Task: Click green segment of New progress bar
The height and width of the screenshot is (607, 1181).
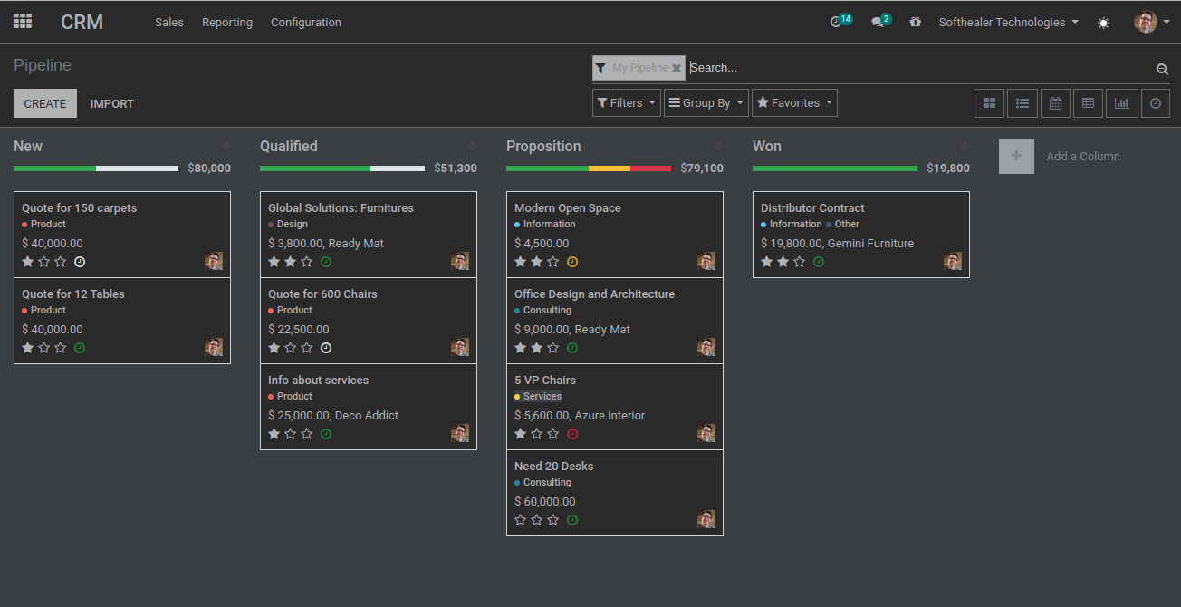Action: (54, 169)
